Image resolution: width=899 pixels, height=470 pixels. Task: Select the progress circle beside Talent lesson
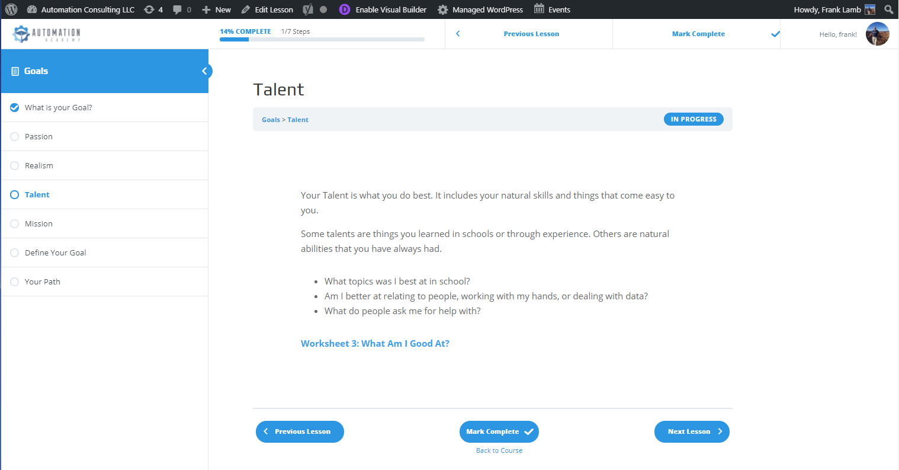(14, 194)
